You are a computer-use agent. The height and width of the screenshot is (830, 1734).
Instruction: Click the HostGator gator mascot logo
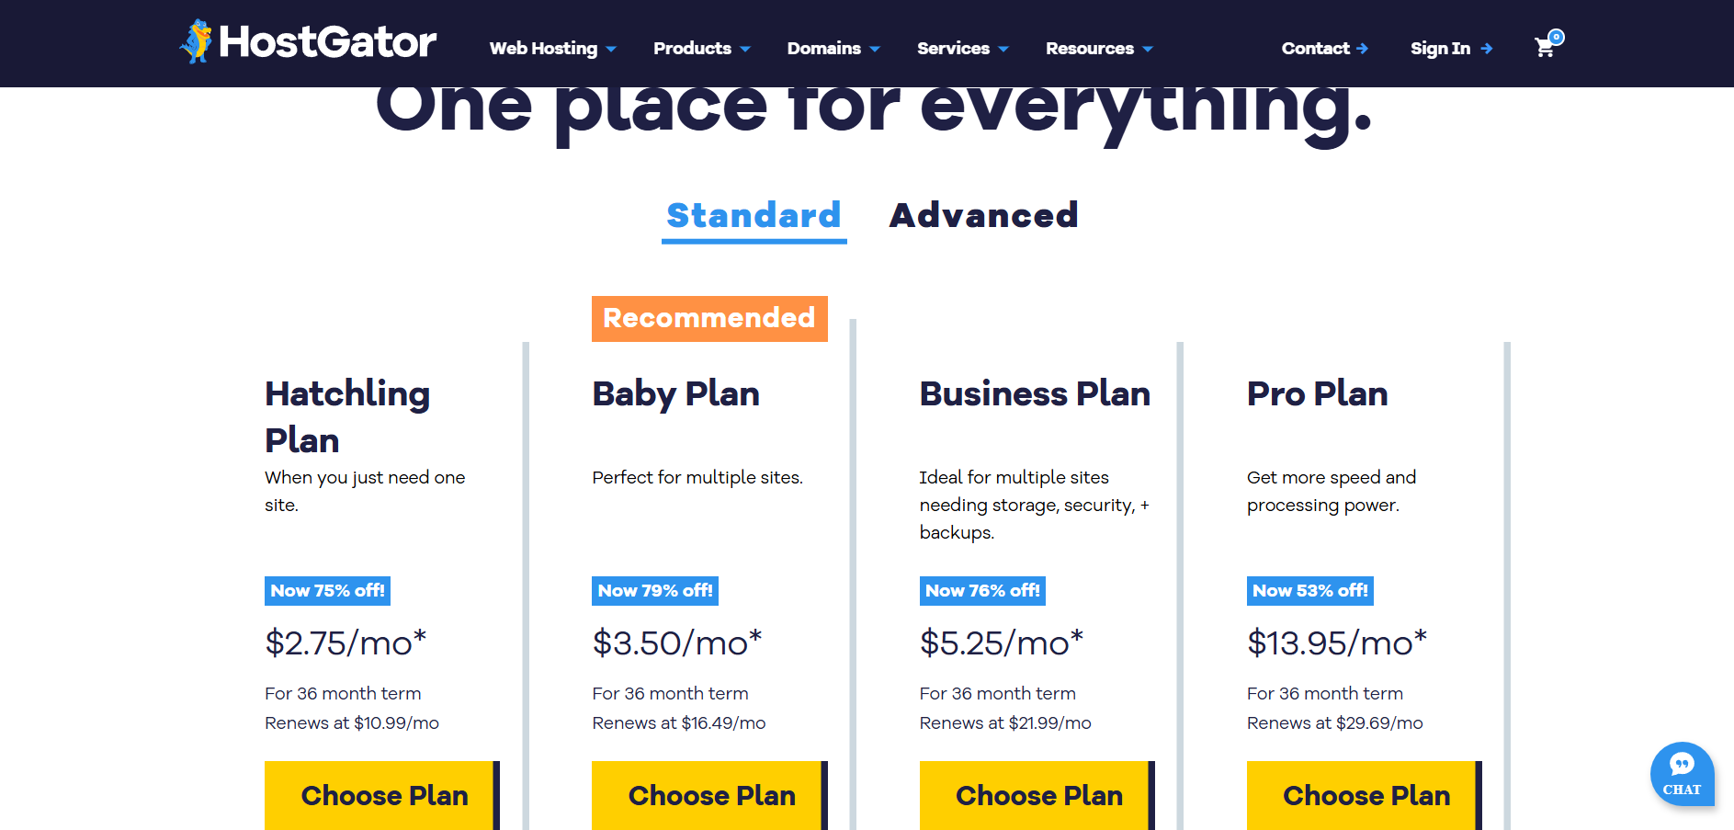tap(196, 41)
